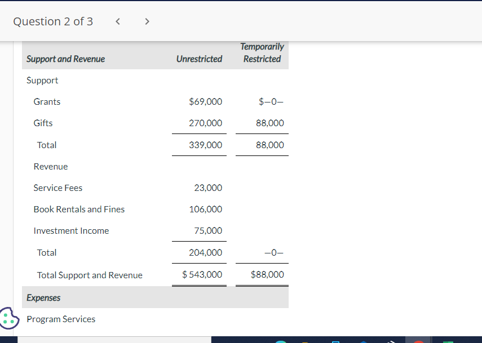Click the 'Service Fees' row label
Viewport: 482px width, 343px height.
click(x=58, y=188)
